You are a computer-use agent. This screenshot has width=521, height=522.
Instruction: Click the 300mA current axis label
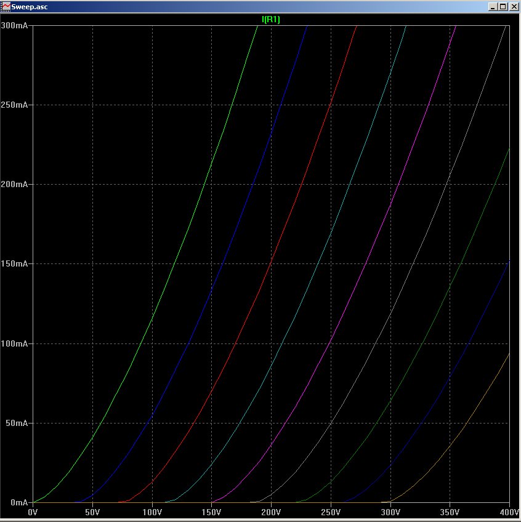14,25
